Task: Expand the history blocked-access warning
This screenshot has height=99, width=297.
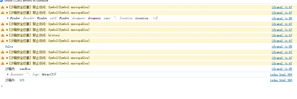Action: [x=7, y=35]
